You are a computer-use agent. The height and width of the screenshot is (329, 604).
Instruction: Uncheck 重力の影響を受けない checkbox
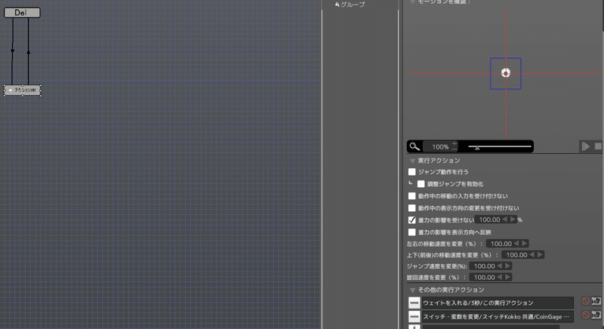(411, 220)
